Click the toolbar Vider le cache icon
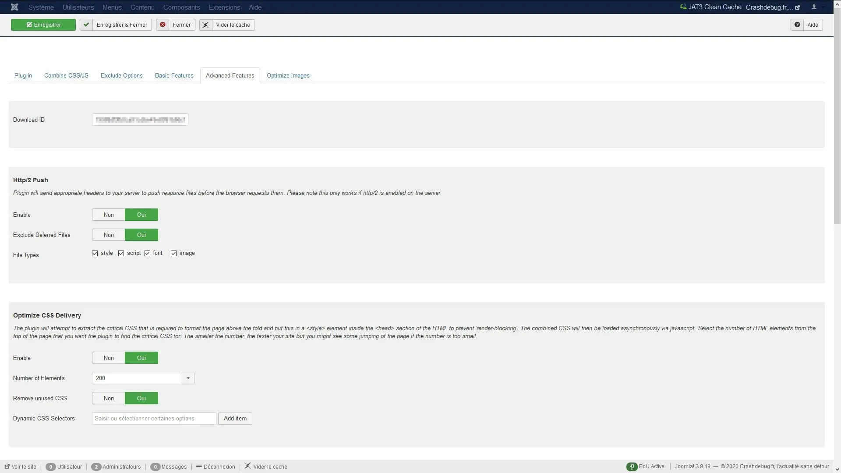 205,25
